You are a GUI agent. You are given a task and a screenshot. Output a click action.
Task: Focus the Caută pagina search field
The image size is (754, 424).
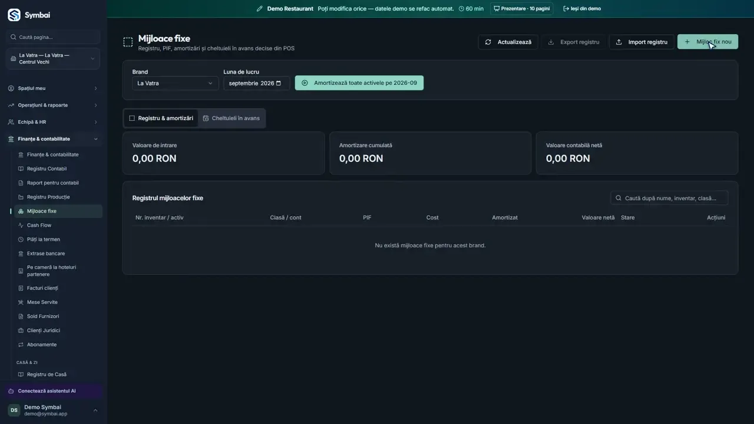tap(53, 37)
